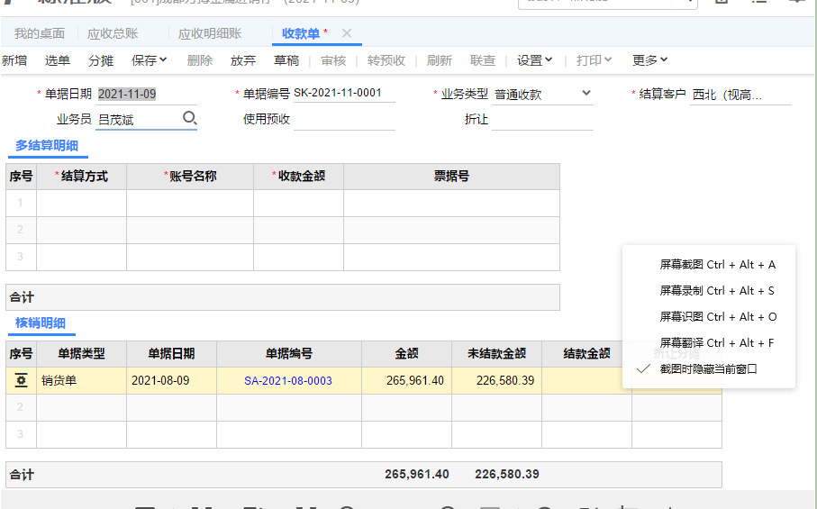Select the 多结算明细 section tab
The image size is (817, 509).
point(47,146)
